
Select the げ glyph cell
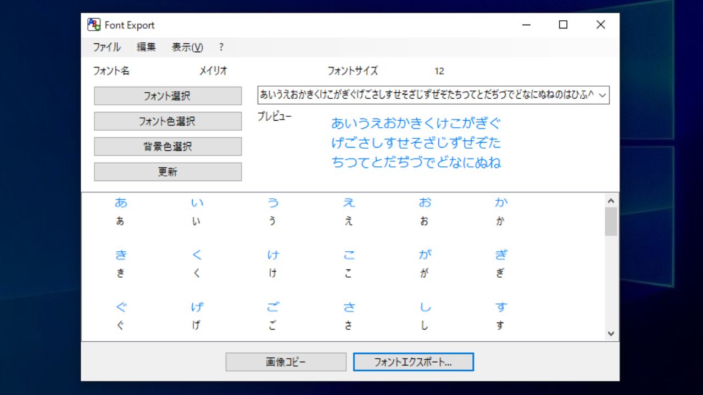click(x=197, y=315)
